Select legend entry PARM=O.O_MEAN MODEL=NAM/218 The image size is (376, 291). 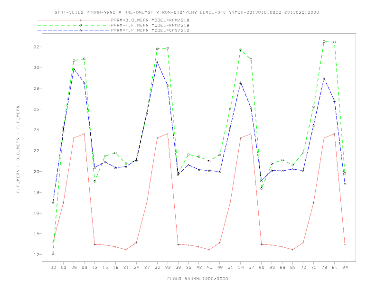[150, 20]
